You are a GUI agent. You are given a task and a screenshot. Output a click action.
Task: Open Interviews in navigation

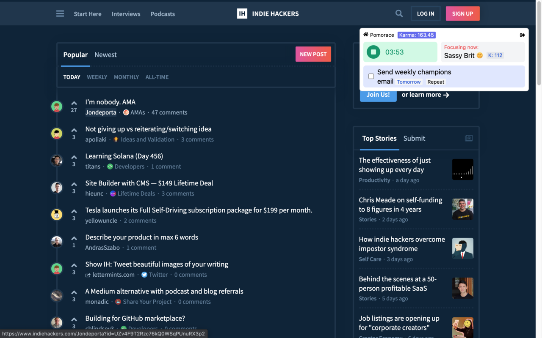(x=126, y=14)
